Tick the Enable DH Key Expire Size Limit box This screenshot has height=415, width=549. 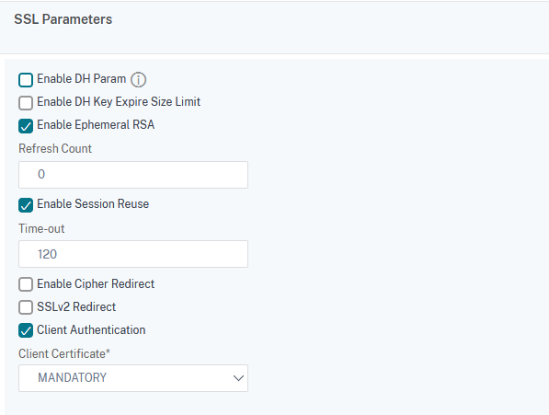tap(26, 103)
